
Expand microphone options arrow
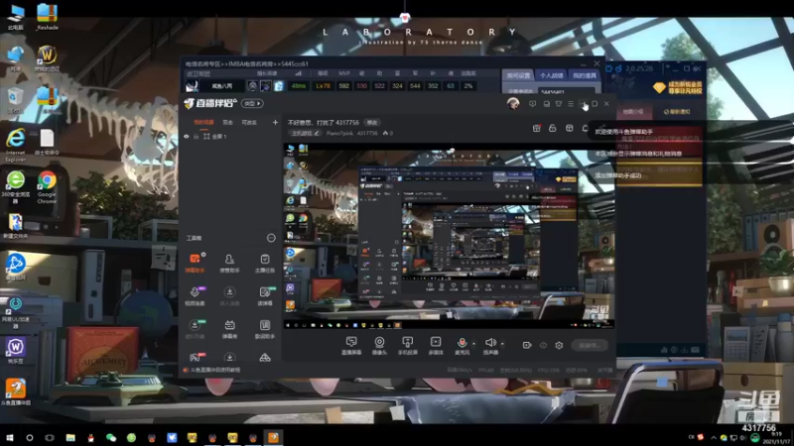tap(473, 344)
